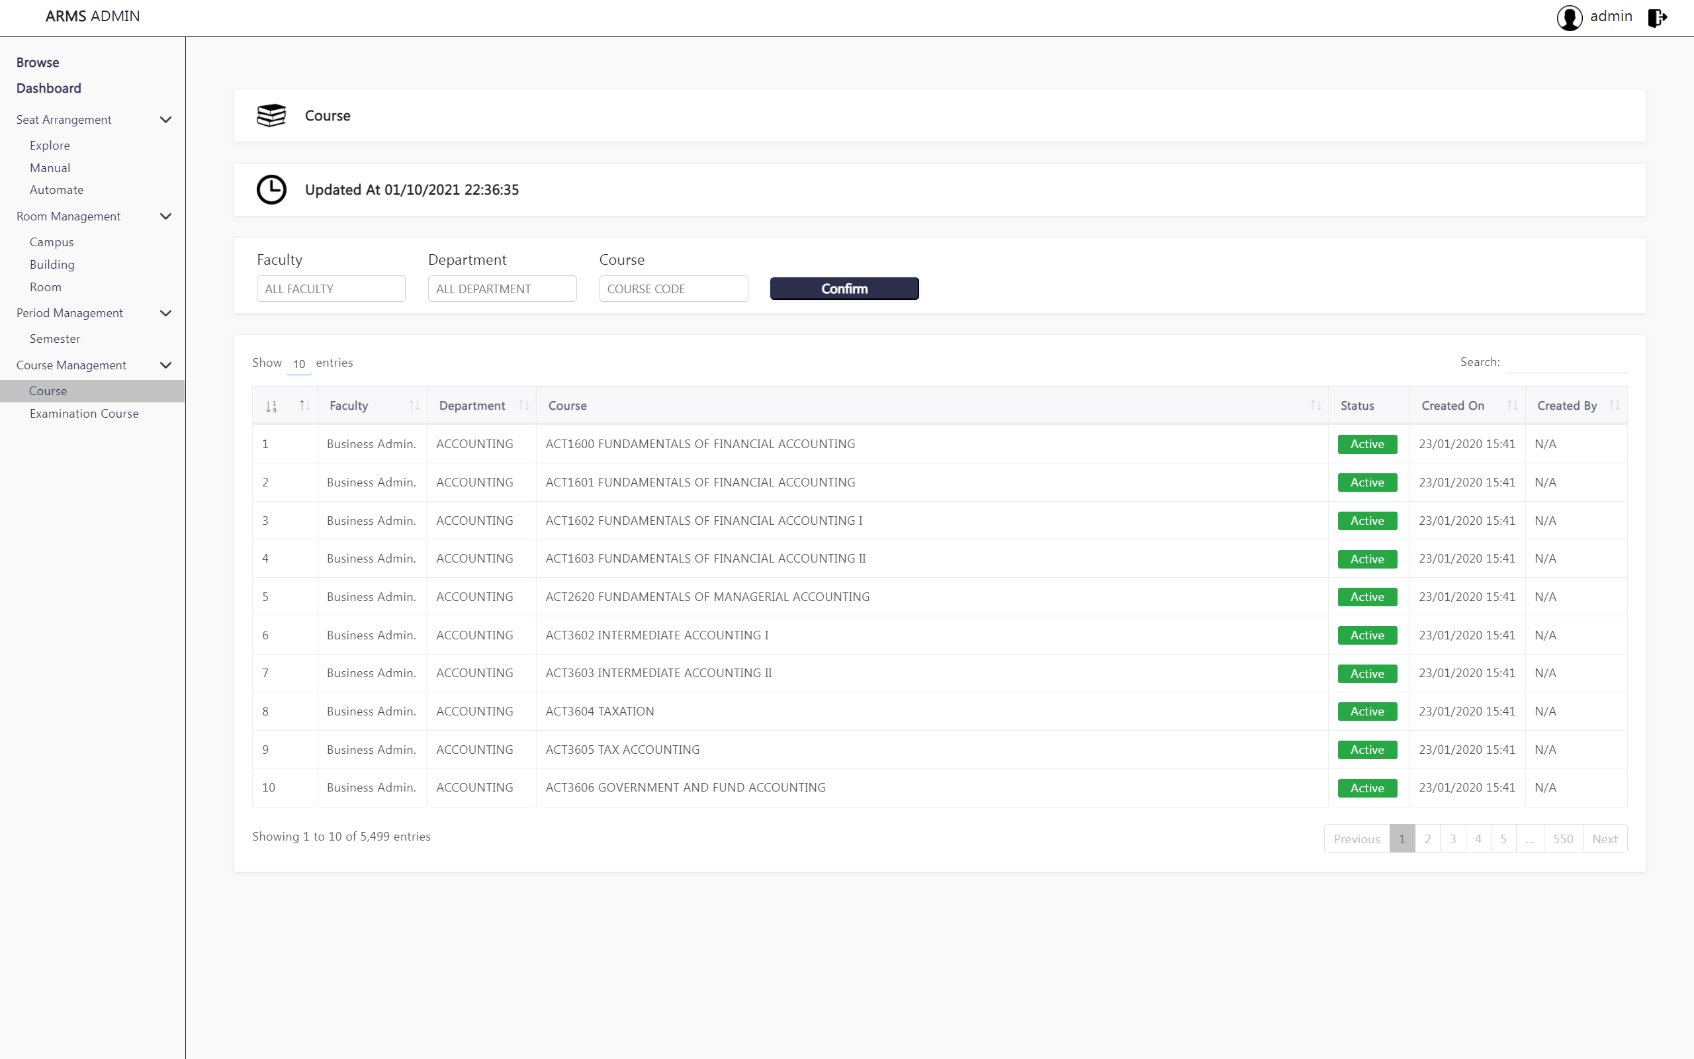Image resolution: width=1694 pixels, height=1059 pixels.
Task: Open the ALL FACULTY dropdown
Action: (330, 289)
